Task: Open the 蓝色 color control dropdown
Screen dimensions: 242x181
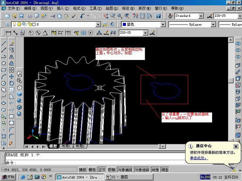Action: 163,24
